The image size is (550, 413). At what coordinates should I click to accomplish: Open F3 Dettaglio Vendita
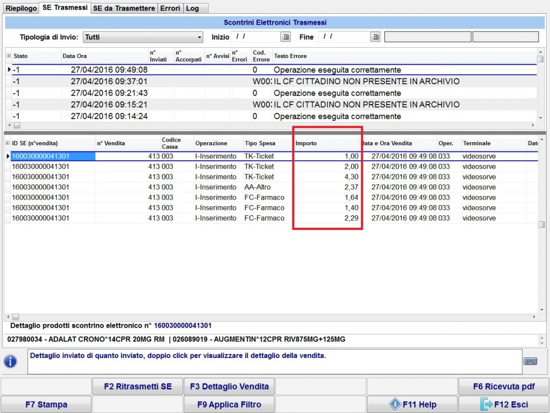click(x=229, y=387)
